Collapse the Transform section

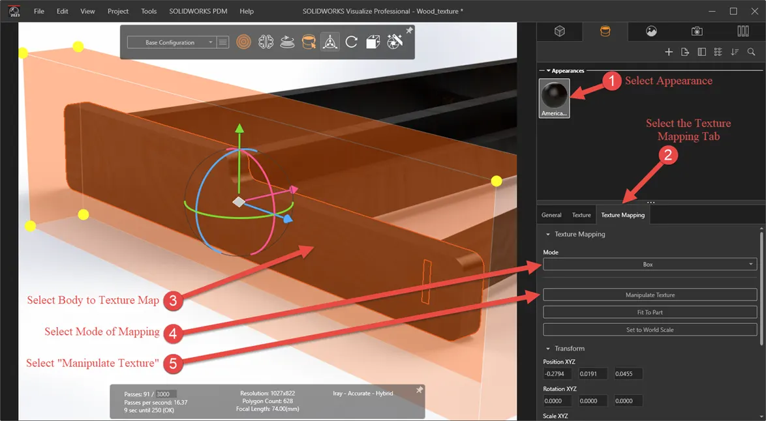(548, 349)
